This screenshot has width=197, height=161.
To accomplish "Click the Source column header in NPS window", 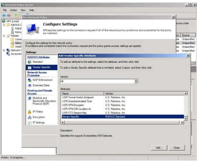I will click(188, 35).
